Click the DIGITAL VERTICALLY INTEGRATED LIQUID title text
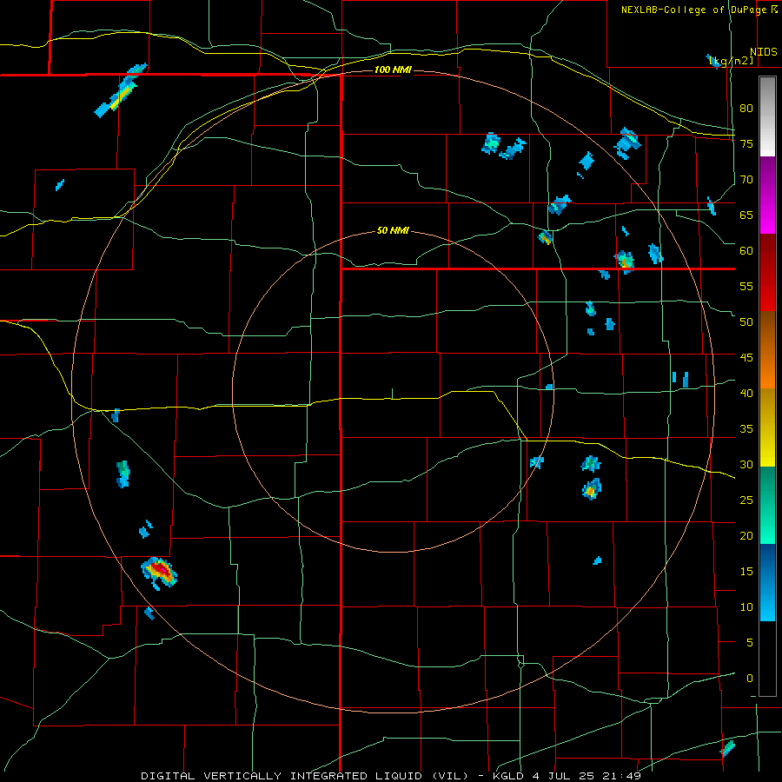Screen dimensions: 782x782 304,776
